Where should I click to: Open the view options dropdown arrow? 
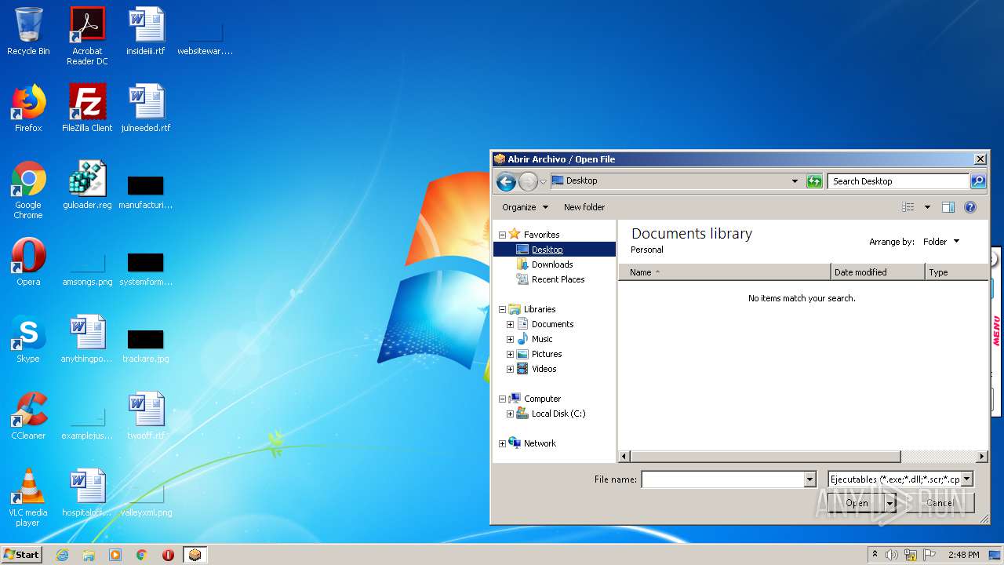coord(927,207)
